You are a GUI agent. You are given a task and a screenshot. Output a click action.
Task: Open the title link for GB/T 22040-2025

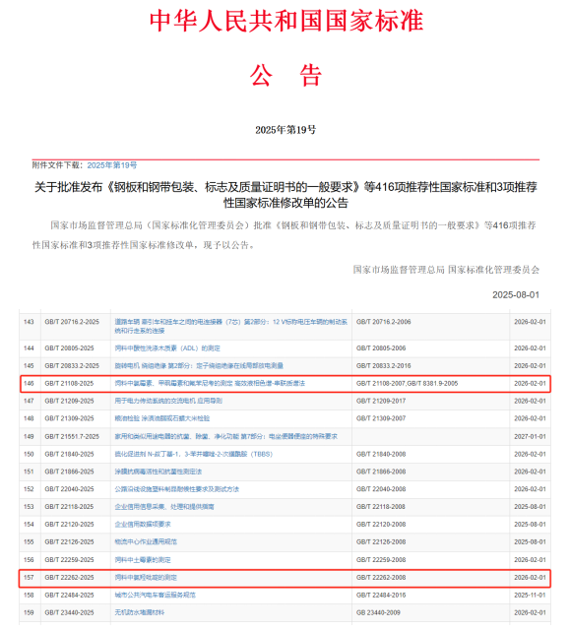coord(177,489)
